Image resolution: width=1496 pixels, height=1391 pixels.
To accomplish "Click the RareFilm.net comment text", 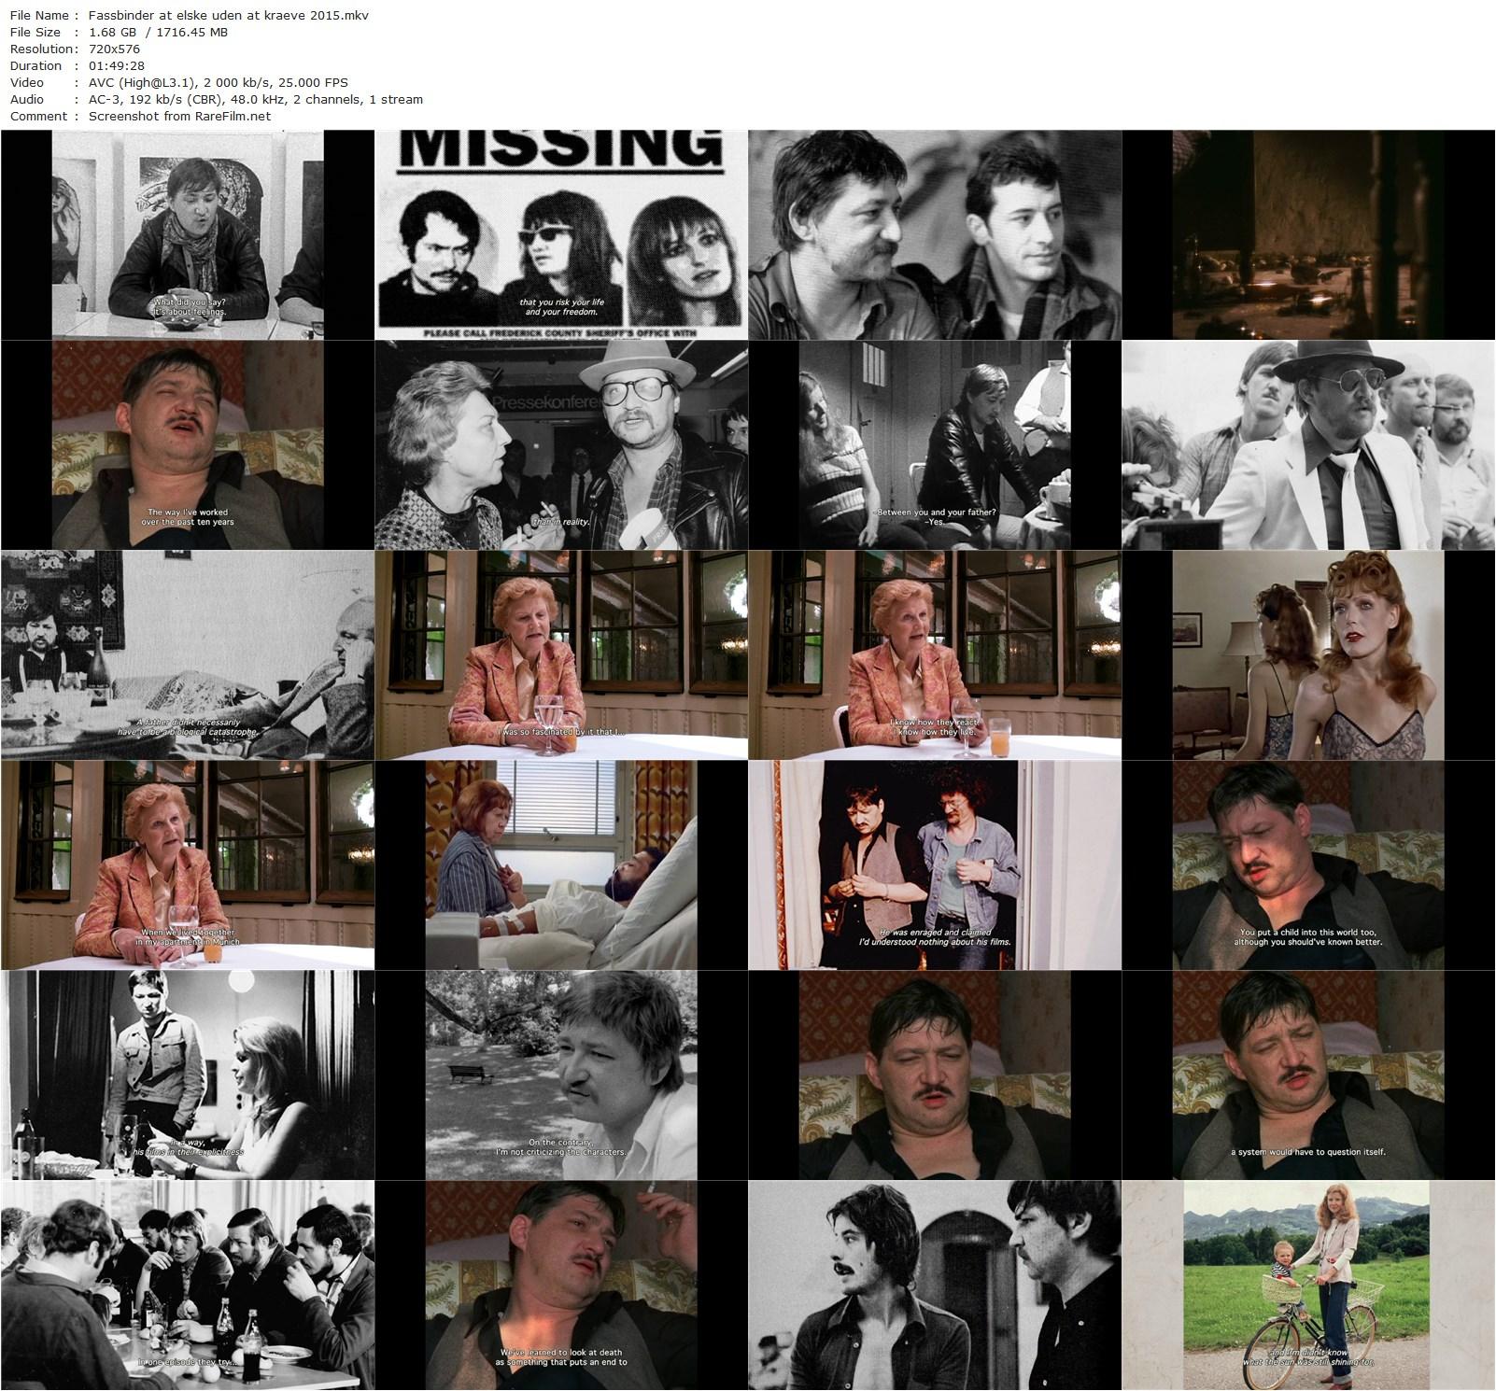I will tap(179, 116).
